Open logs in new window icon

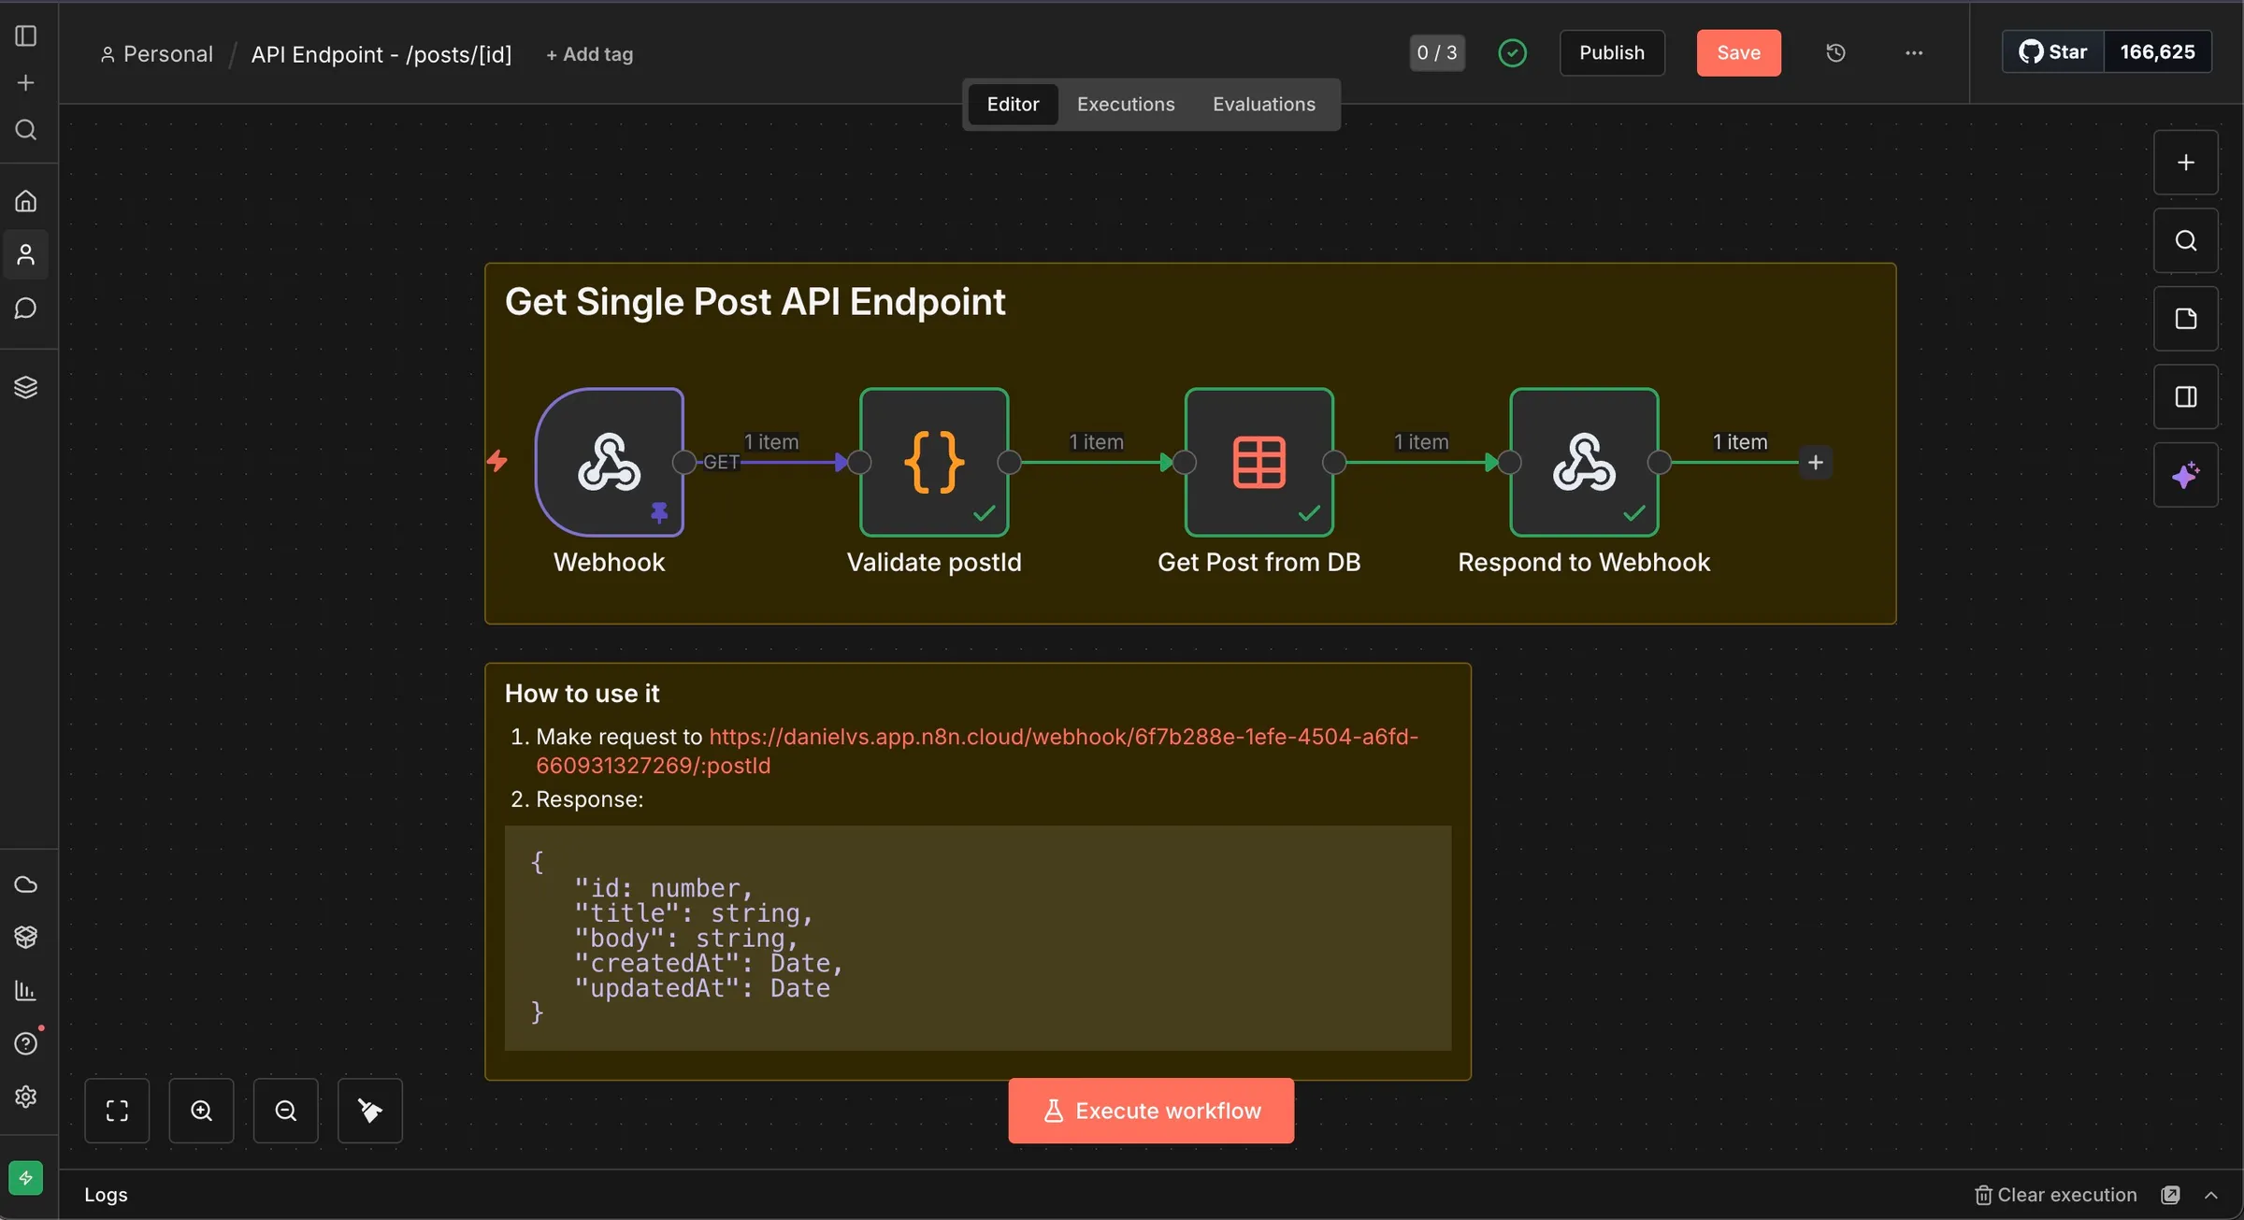2171,1195
